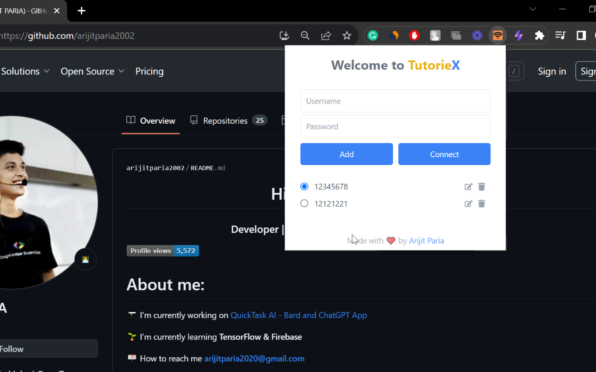The image size is (596, 372).
Task: Click the profile status emoji badge
Action: click(x=85, y=259)
